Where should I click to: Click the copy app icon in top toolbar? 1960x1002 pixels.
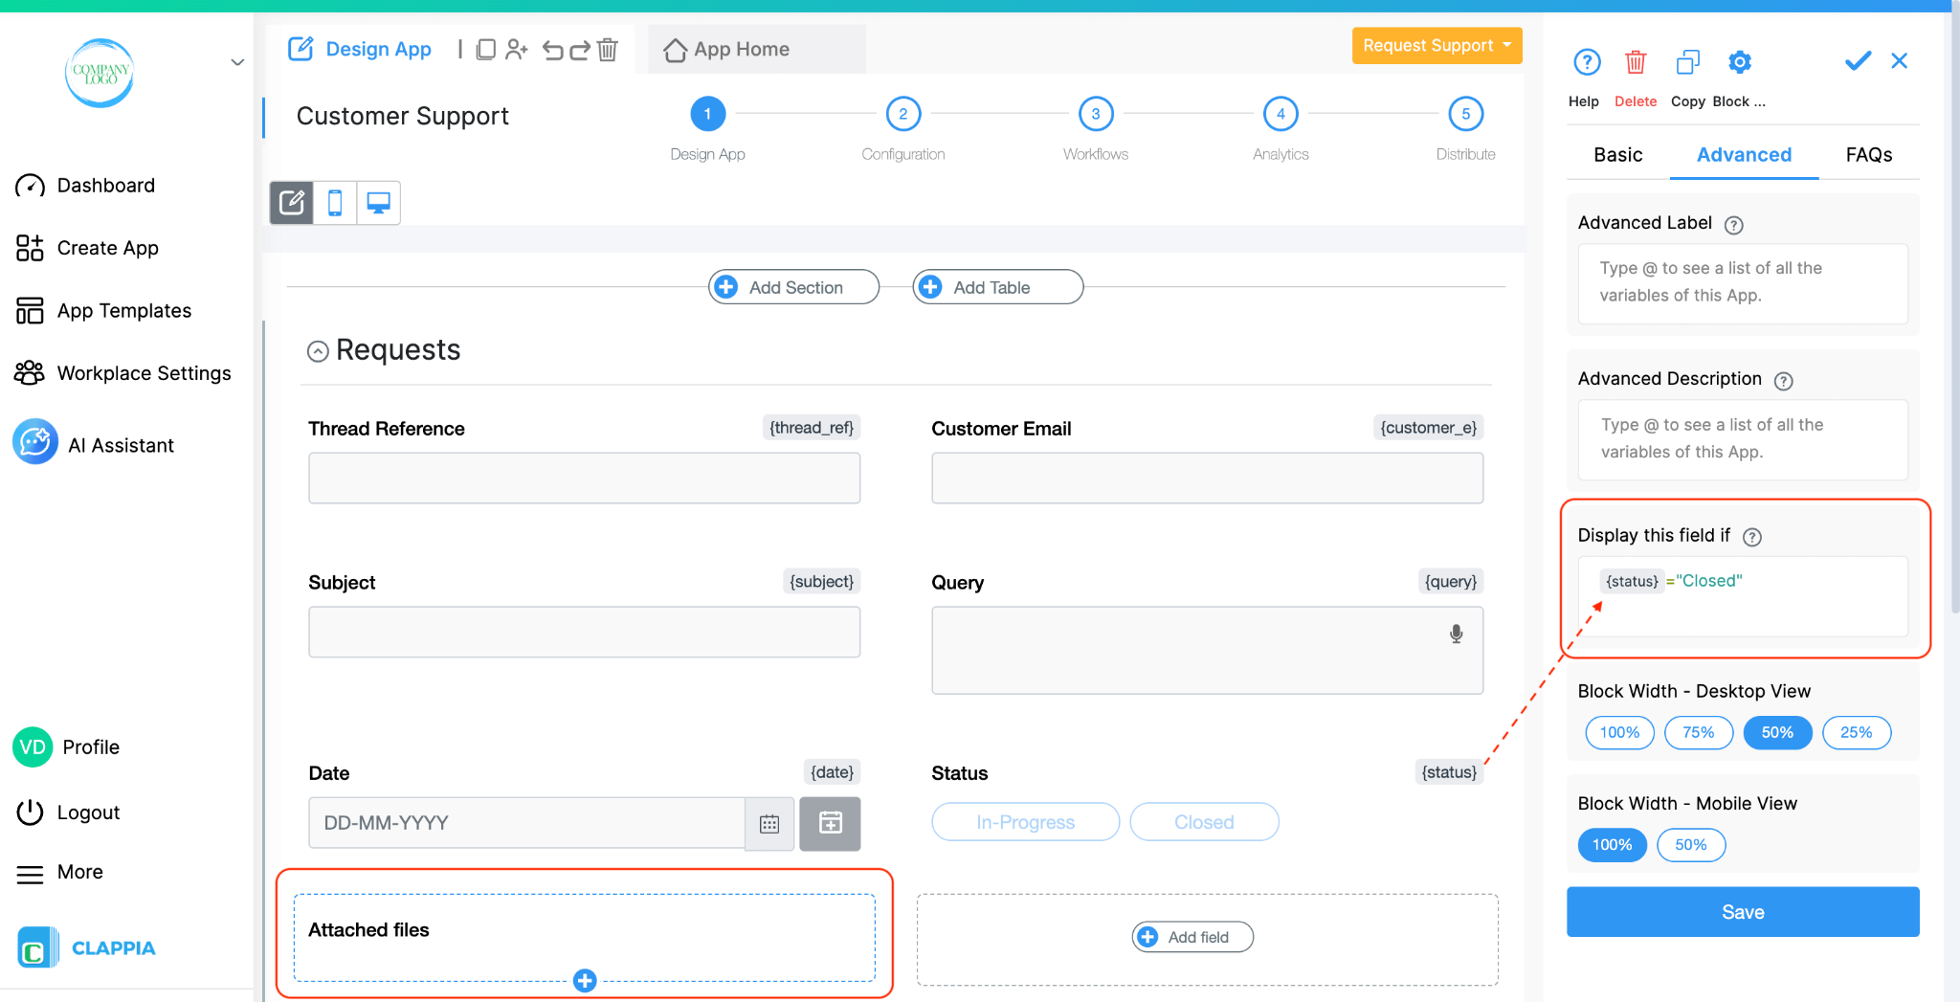pos(486,49)
